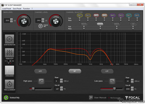Decrease Low-pass slope with down arrow
Image resolution: width=145 pixels, height=106 pixels.
click(132, 82)
